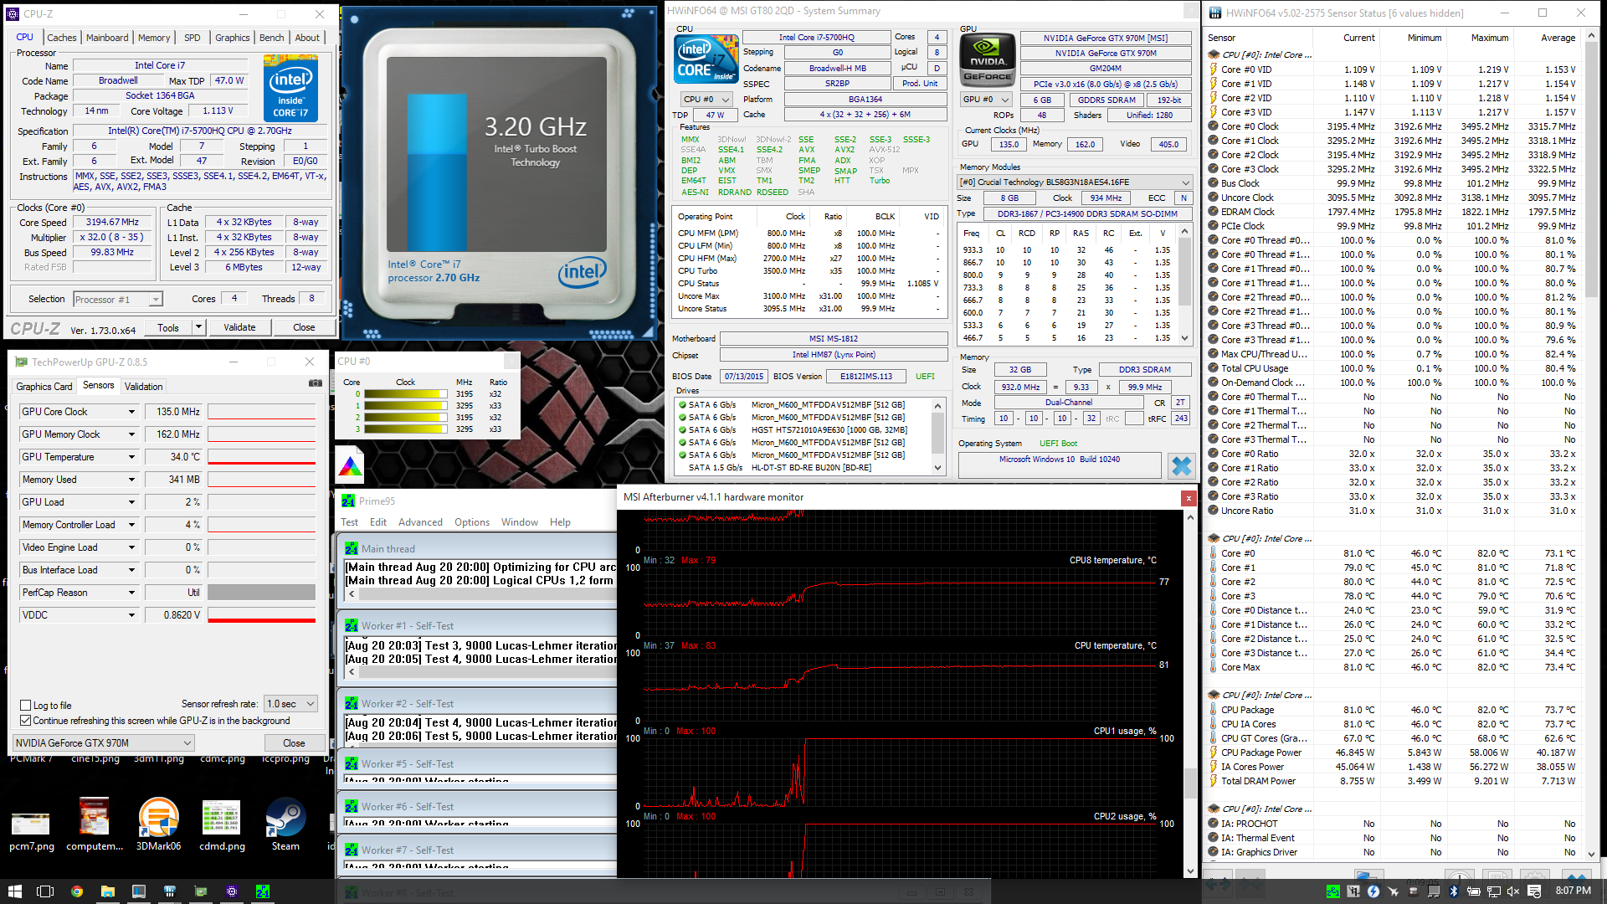Open Steam from the desktop
Screen dimensions: 1607x904
[285, 824]
